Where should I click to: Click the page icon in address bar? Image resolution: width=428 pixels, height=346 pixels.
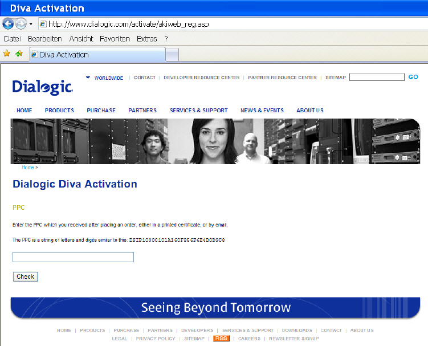[43, 24]
